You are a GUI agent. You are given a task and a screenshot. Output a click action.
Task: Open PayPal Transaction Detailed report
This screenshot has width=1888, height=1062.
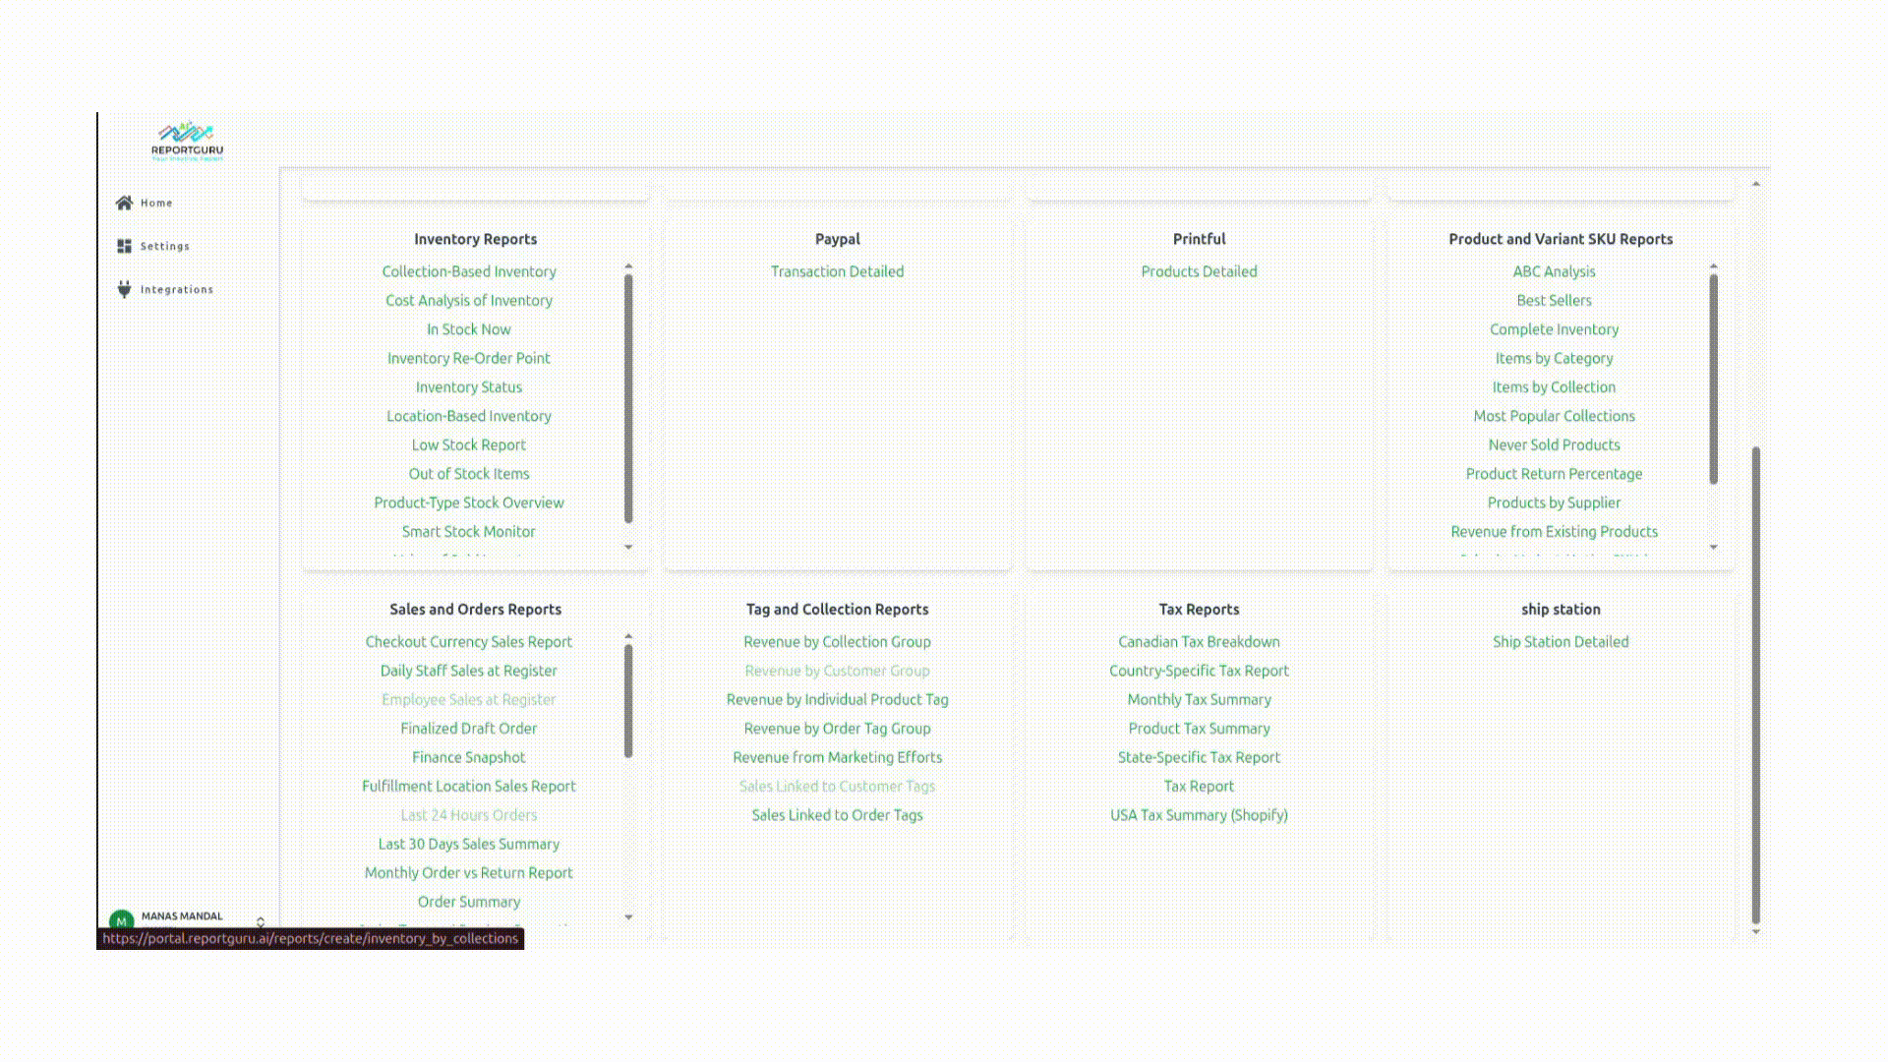coord(837,271)
